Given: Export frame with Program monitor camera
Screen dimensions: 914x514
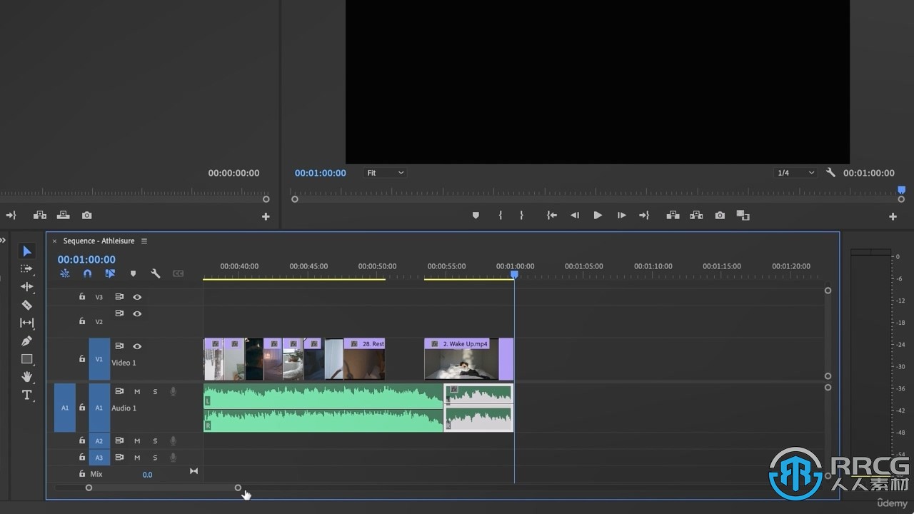Looking at the screenshot, I should (720, 216).
